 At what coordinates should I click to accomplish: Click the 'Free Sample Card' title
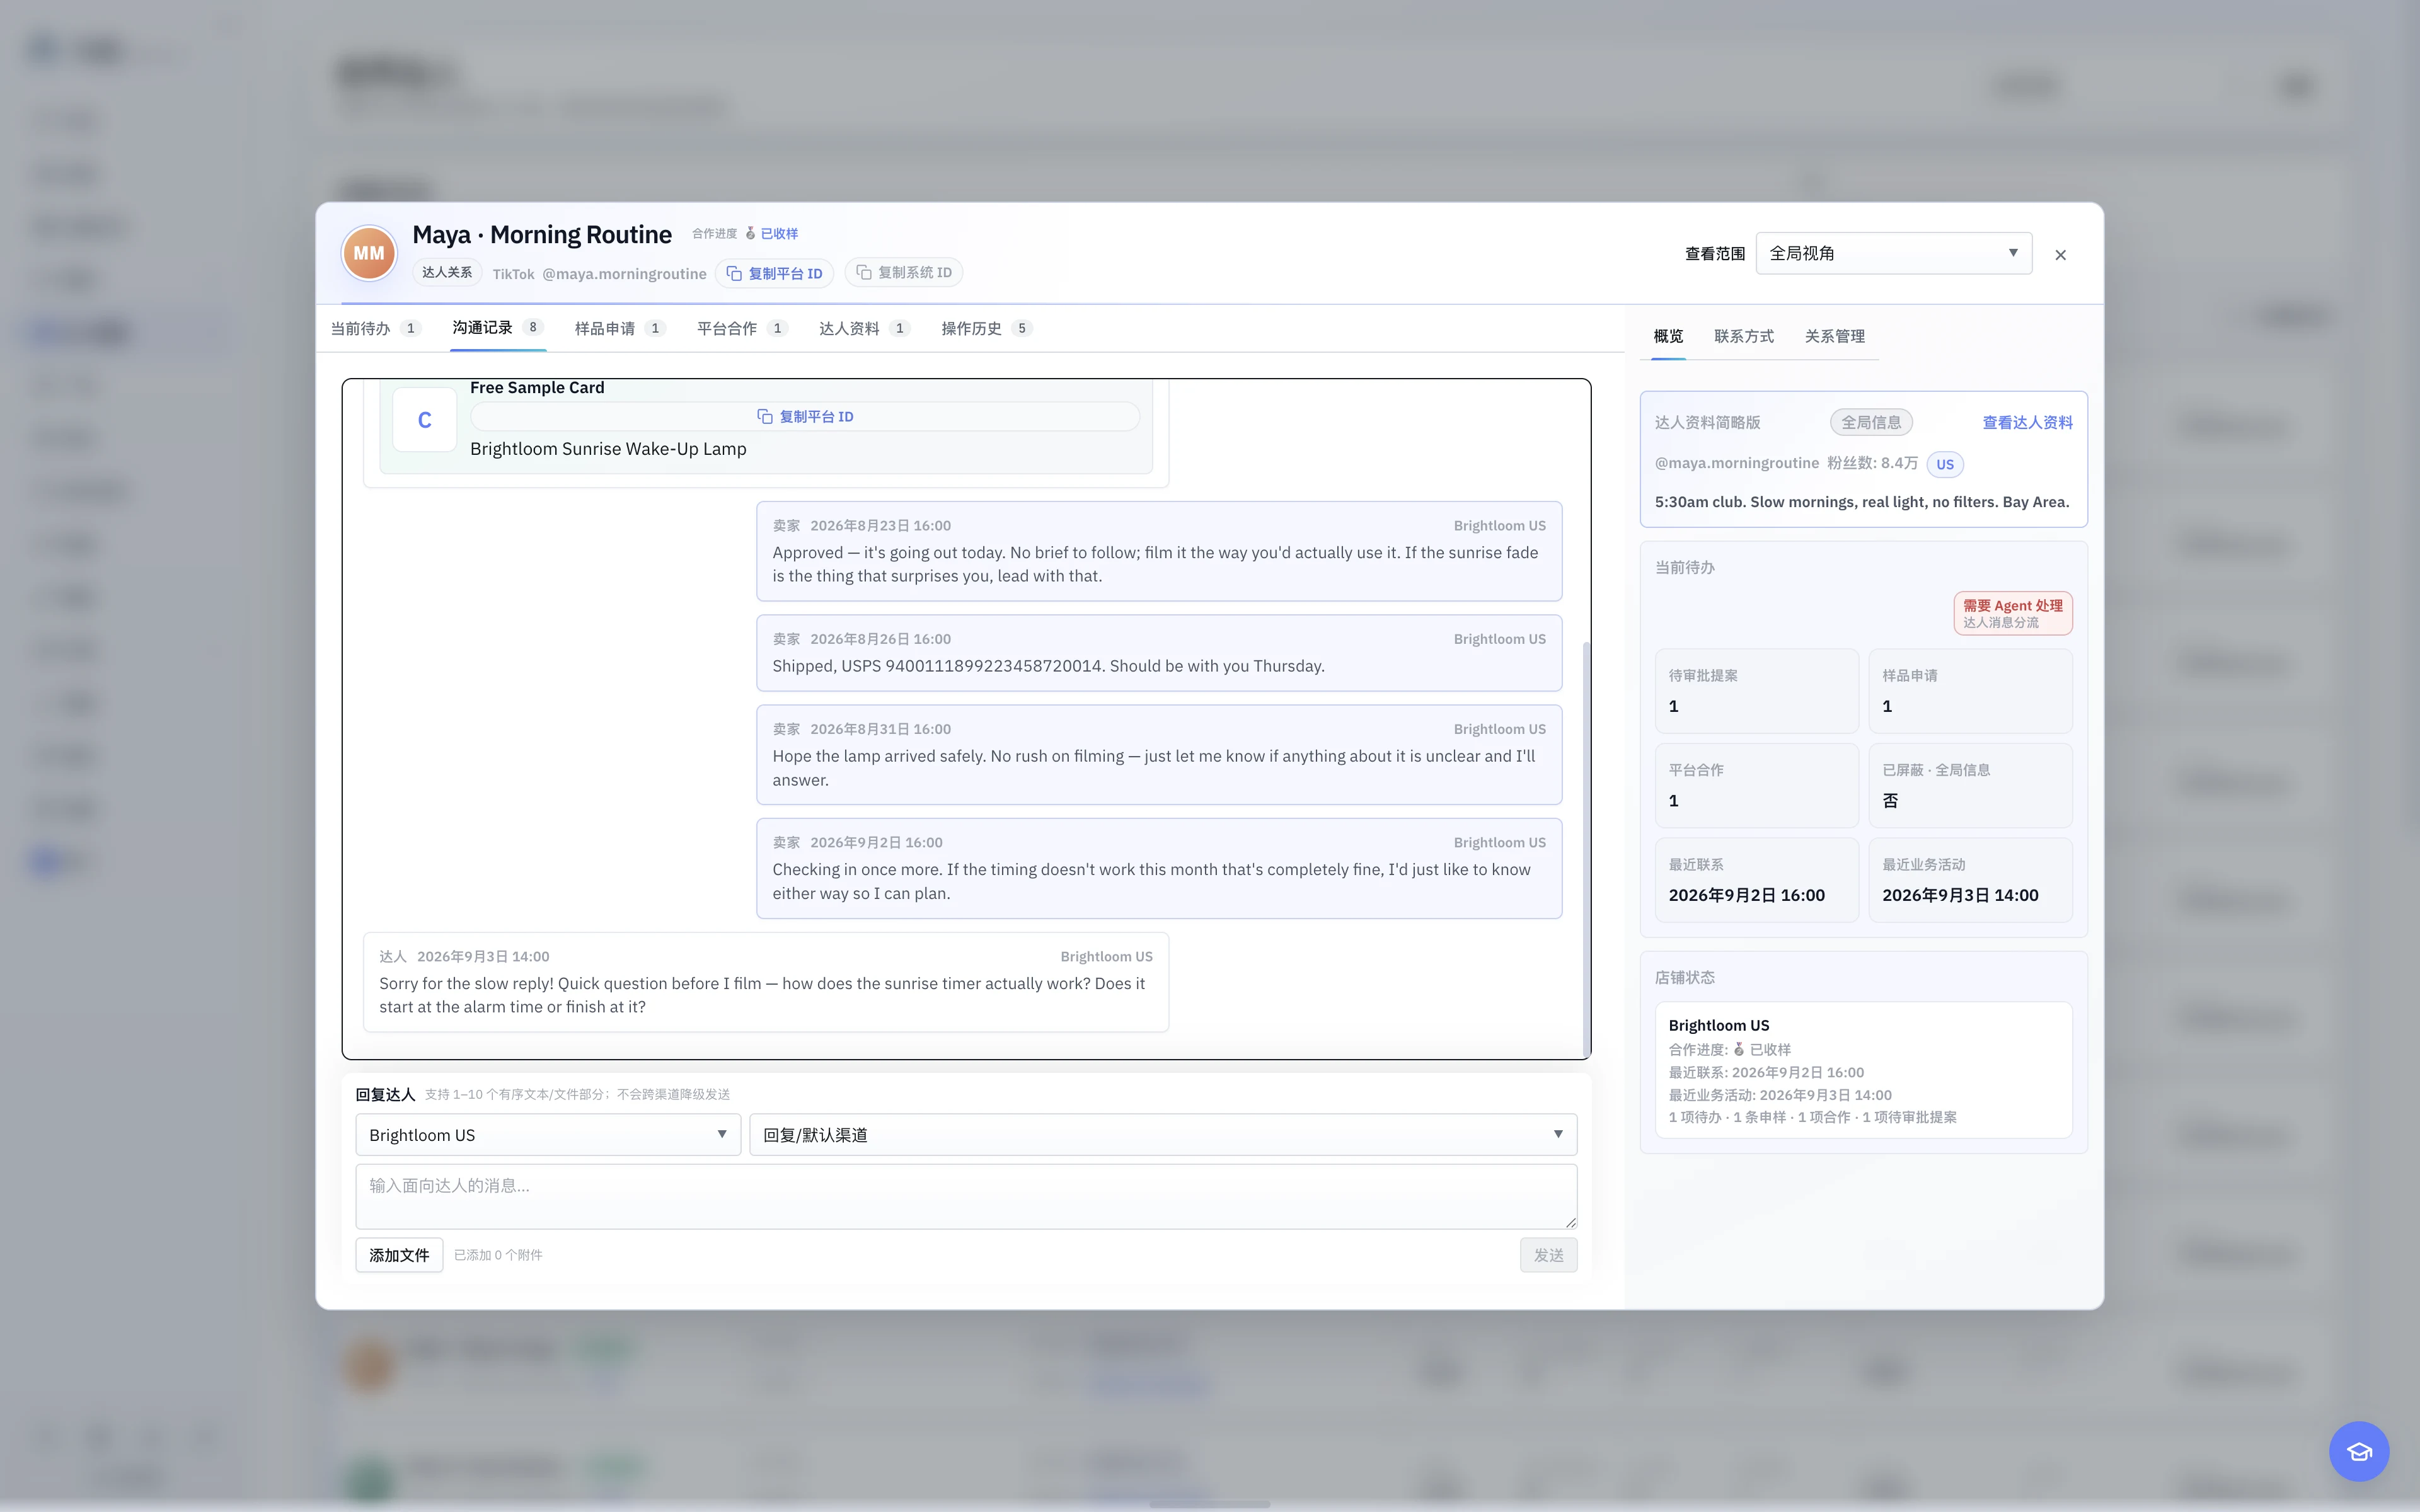coord(537,388)
